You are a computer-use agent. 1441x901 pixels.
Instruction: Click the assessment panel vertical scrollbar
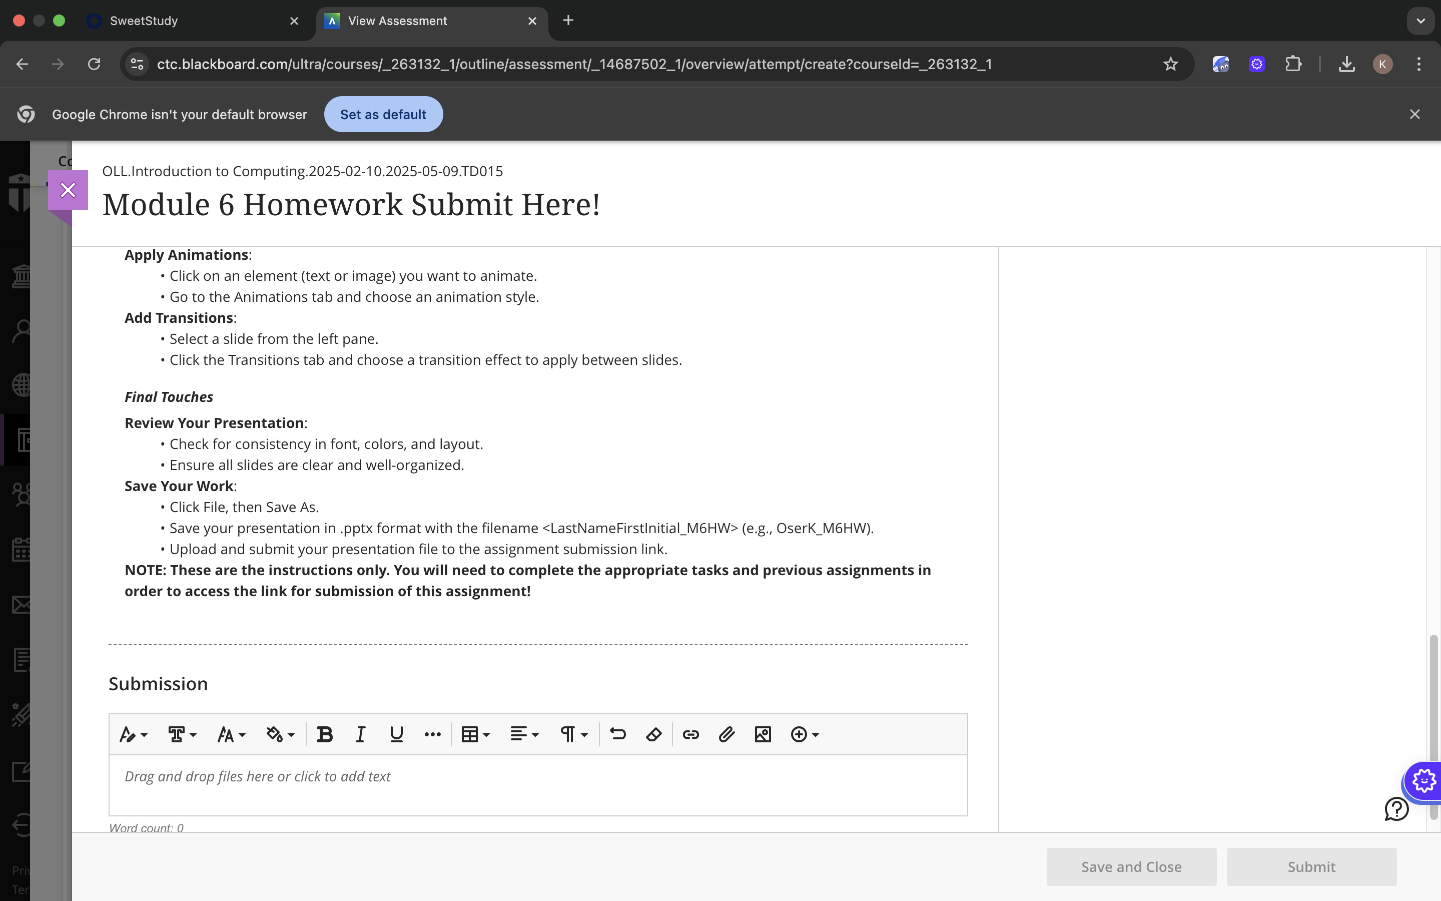tap(1433, 727)
